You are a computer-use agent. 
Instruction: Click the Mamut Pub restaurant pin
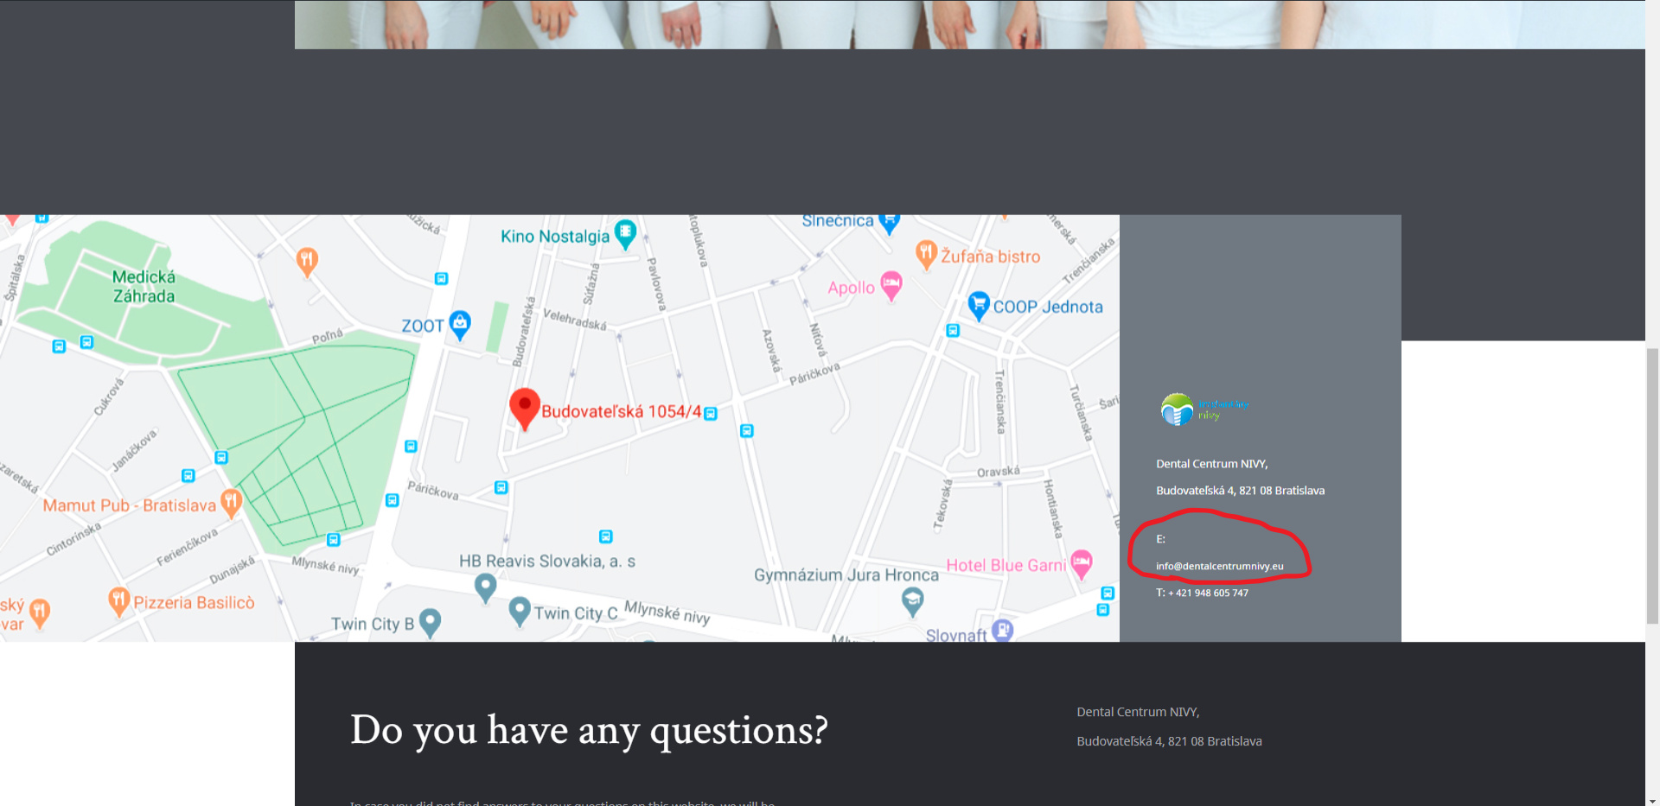[x=231, y=503]
